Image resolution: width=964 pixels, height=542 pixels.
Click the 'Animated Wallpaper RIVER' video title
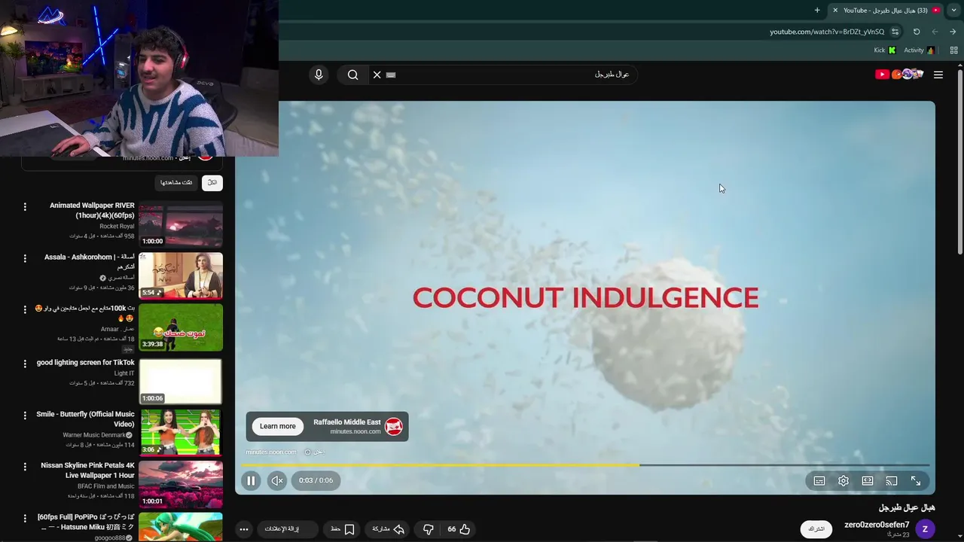92,210
